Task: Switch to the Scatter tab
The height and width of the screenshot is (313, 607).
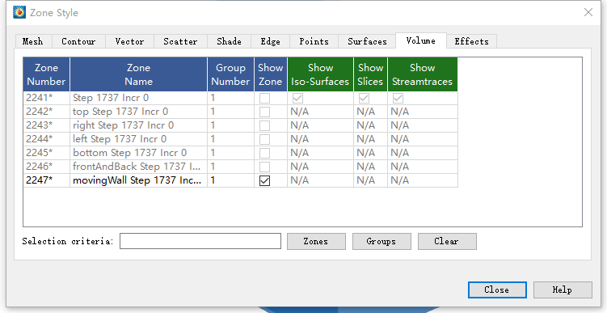Action: 180,41
